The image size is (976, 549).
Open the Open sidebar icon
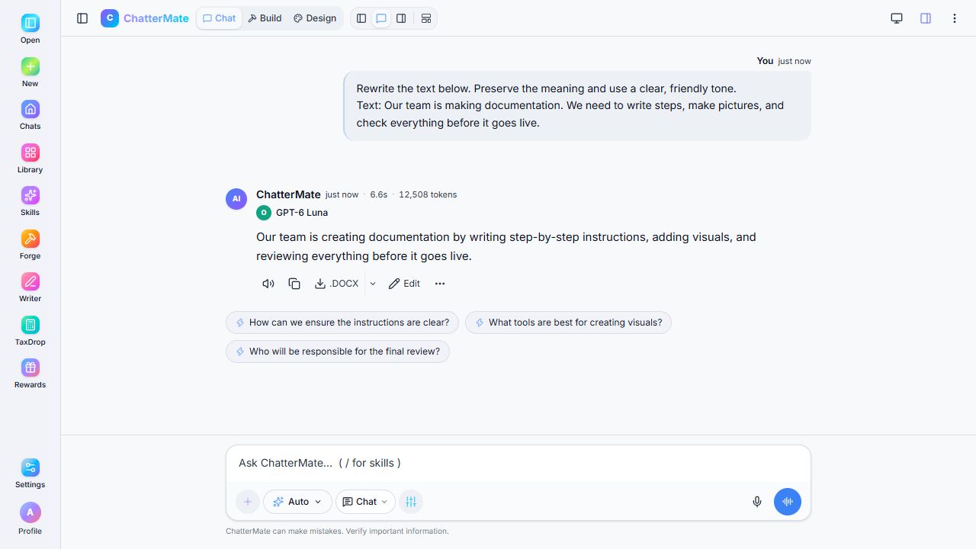pos(30,29)
